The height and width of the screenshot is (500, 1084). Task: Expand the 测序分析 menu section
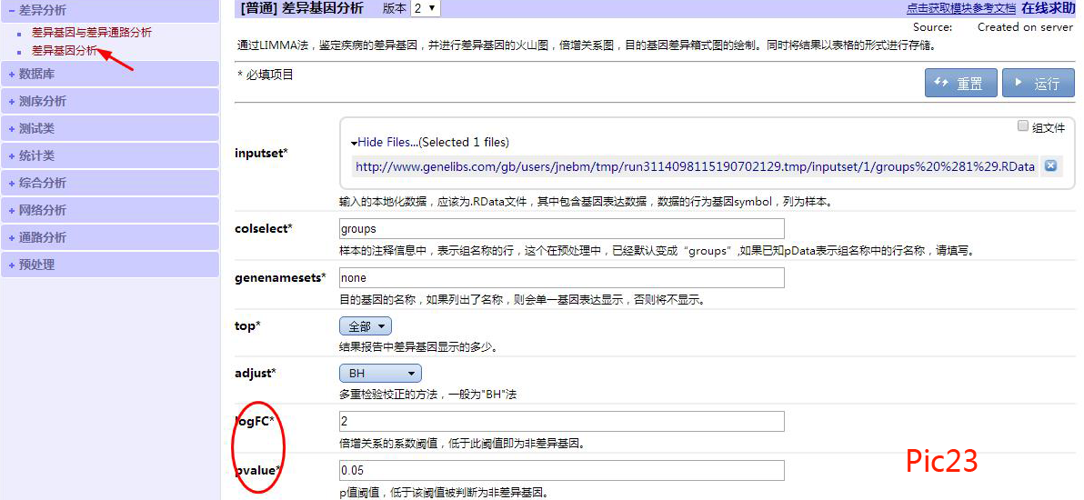[43, 101]
